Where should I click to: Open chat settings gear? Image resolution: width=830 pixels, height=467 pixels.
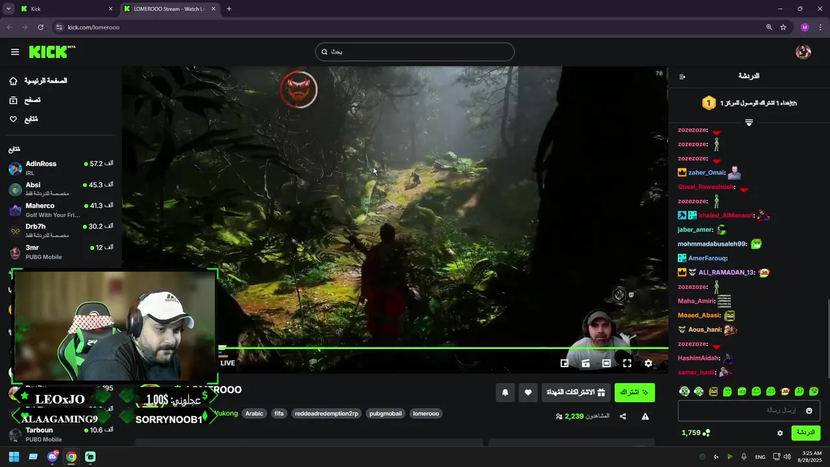[x=780, y=433]
